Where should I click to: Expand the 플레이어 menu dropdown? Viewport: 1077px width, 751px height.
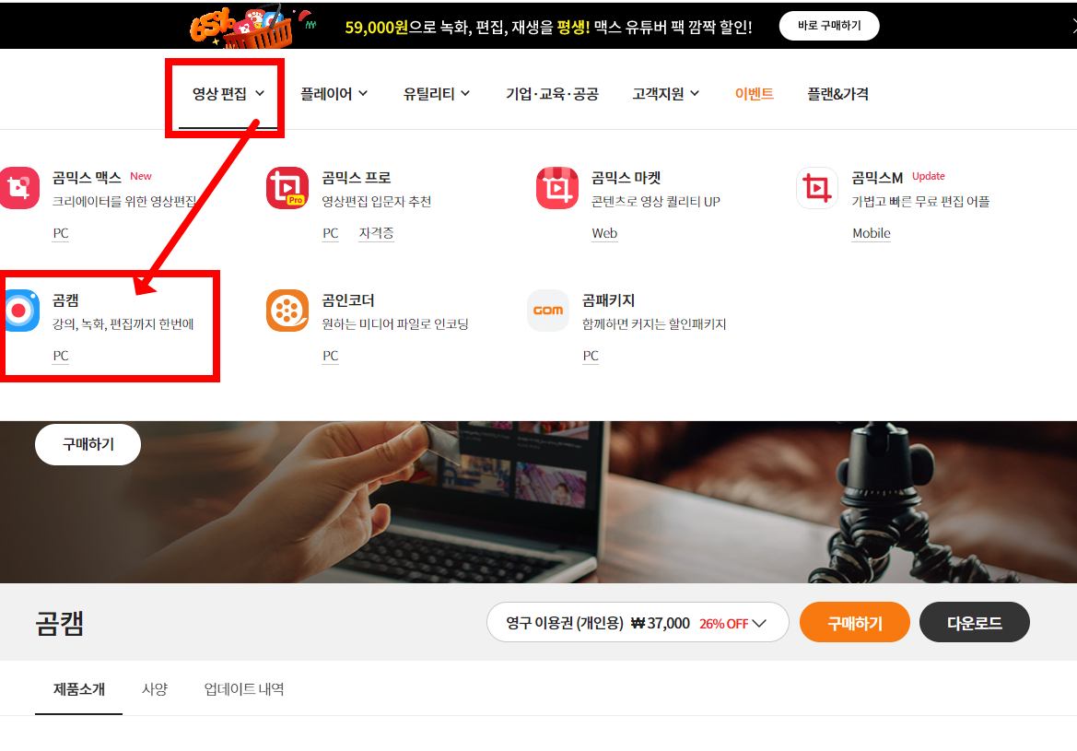pyautogui.click(x=334, y=93)
